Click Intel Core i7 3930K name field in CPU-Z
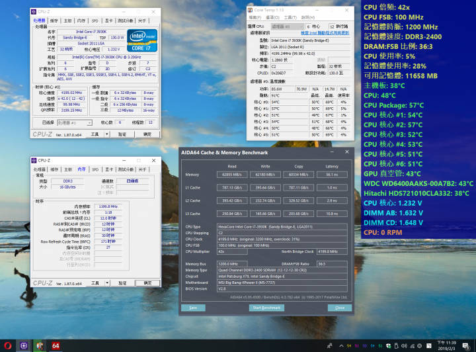This screenshot has height=352, width=476. (91, 32)
